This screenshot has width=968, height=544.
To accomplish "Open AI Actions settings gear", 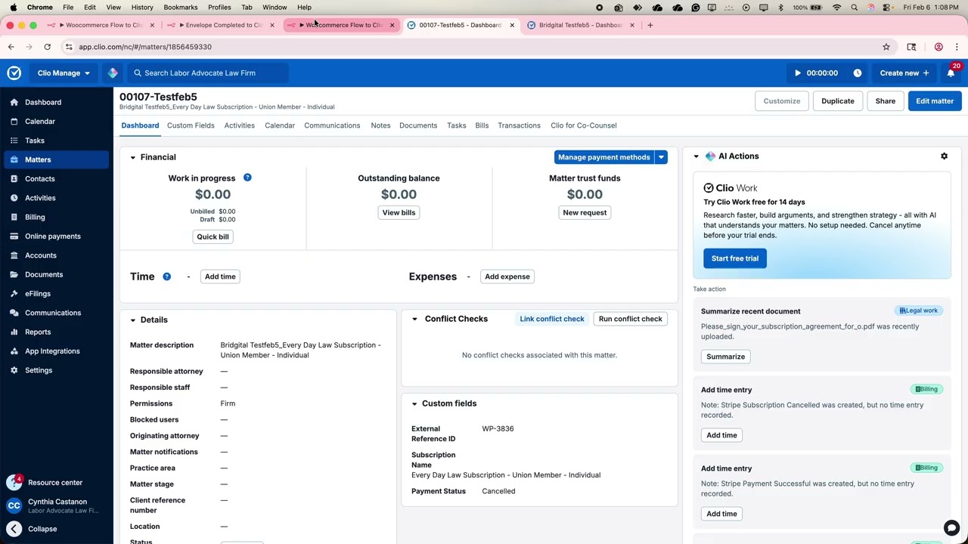I will 944,156.
